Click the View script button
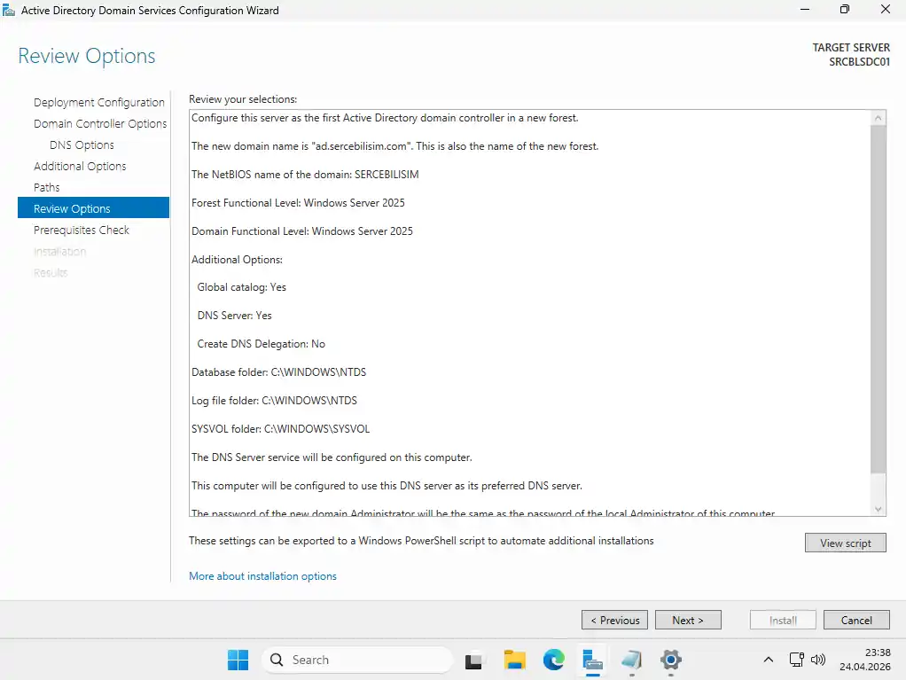Image resolution: width=906 pixels, height=680 pixels. (x=845, y=543)
